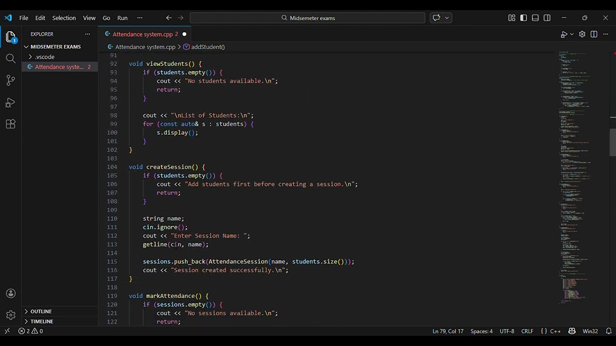
Task: Open the Copilot chat icon
Action: [436, 18]
